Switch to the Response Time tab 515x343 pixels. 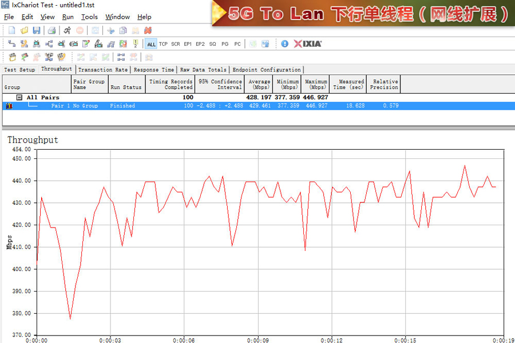coord(153,70)
